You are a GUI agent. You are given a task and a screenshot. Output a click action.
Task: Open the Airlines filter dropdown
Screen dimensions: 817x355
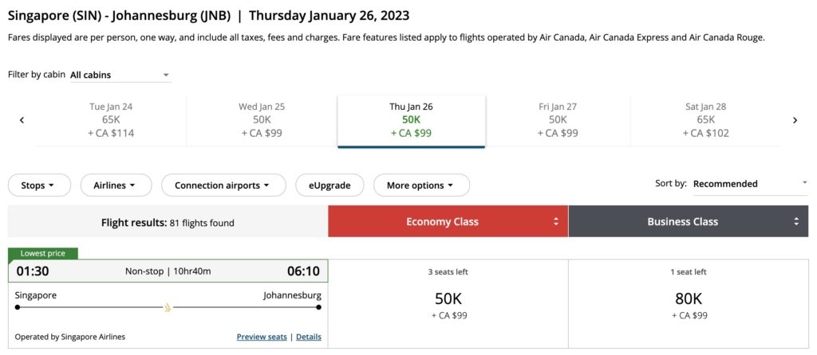[x=115, y=185]
